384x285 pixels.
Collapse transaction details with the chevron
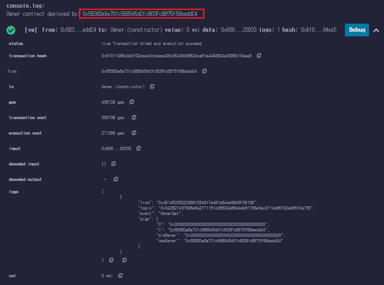[x=376, y=30]
